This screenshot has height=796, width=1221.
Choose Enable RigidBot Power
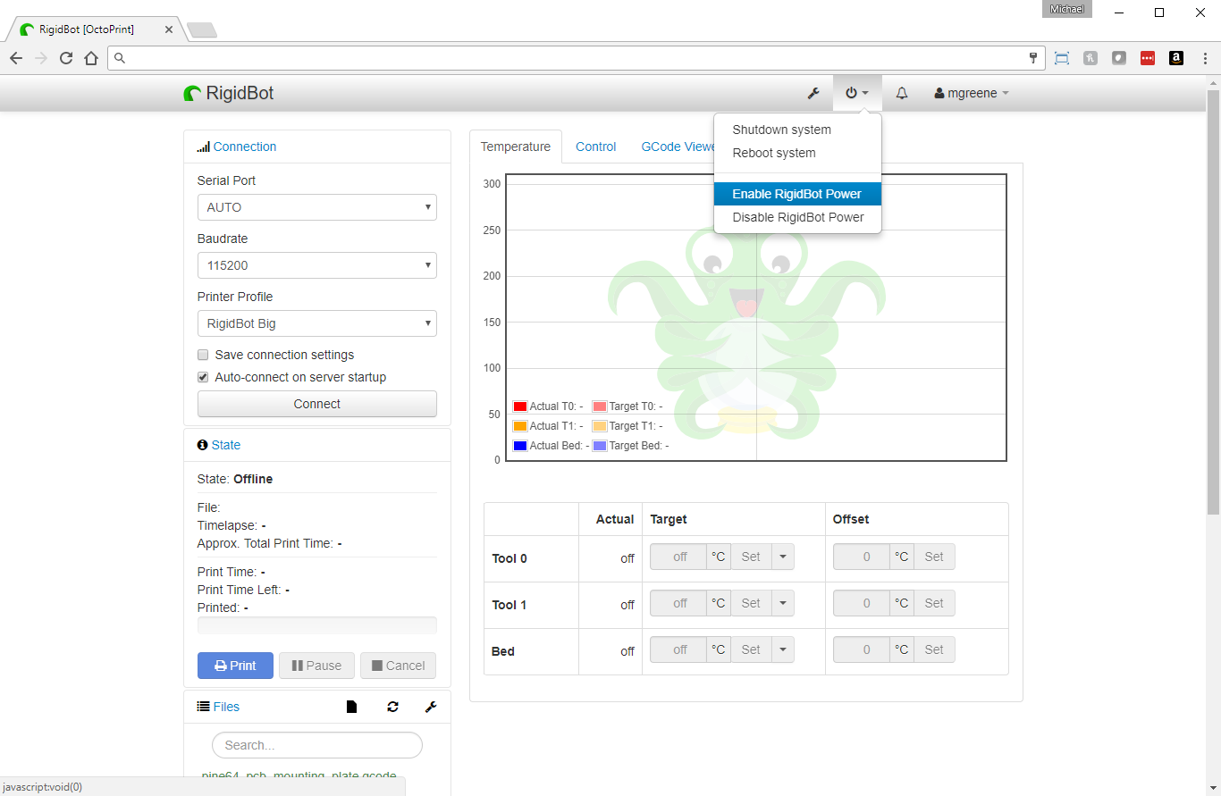pos(797,194)
